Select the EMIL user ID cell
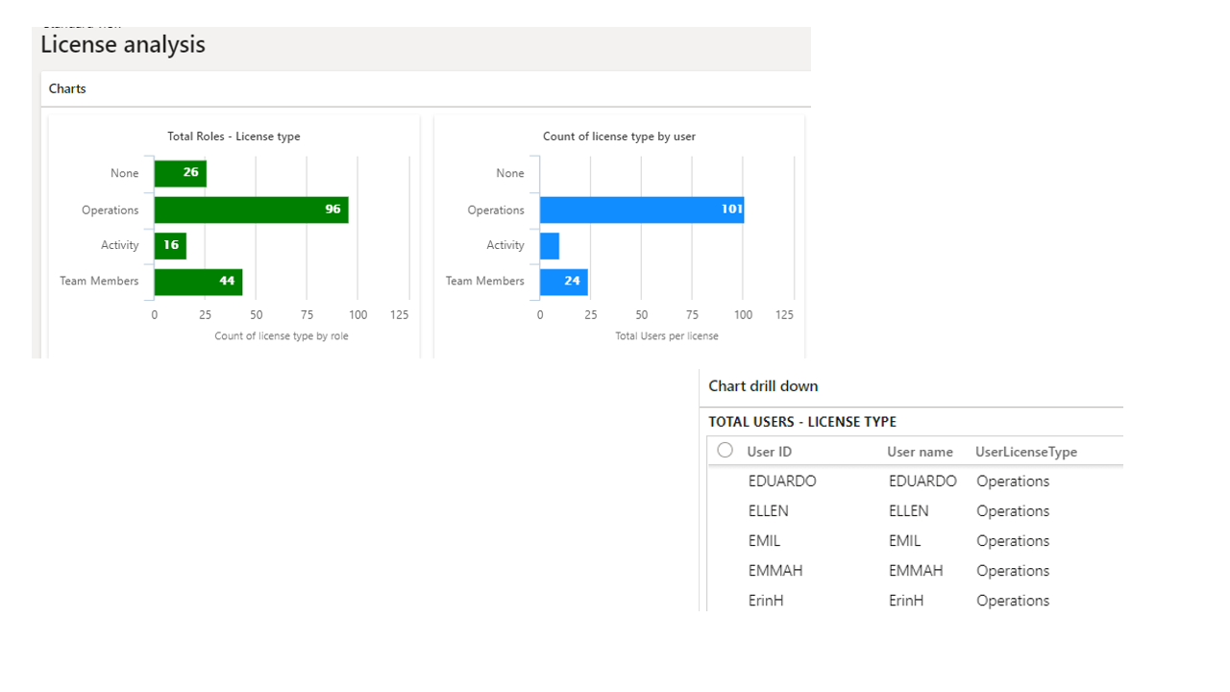 click(x=764, y=541)
